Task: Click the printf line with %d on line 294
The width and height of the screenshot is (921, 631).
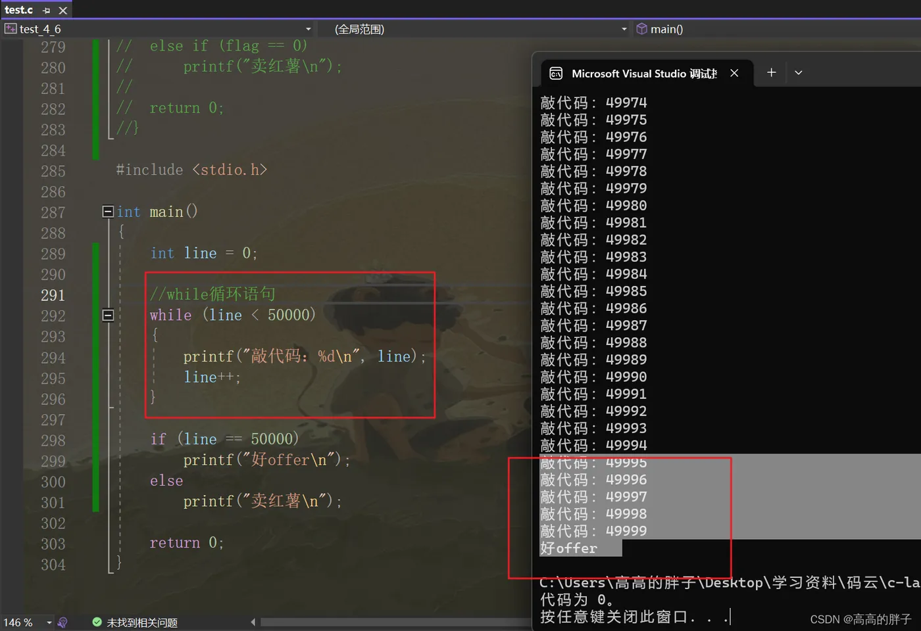Action: click(305, 356)
